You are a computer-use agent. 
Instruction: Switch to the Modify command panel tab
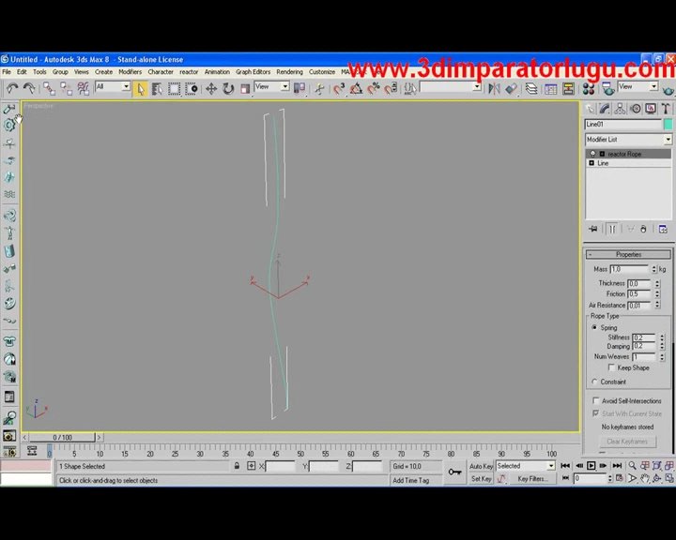pos(605,109)
